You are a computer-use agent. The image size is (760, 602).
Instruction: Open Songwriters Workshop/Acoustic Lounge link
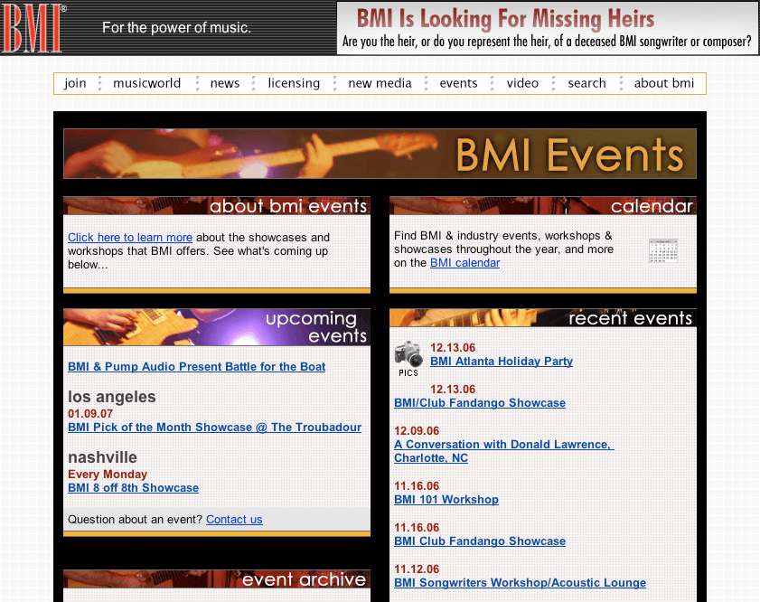click(x=521, y=583)
